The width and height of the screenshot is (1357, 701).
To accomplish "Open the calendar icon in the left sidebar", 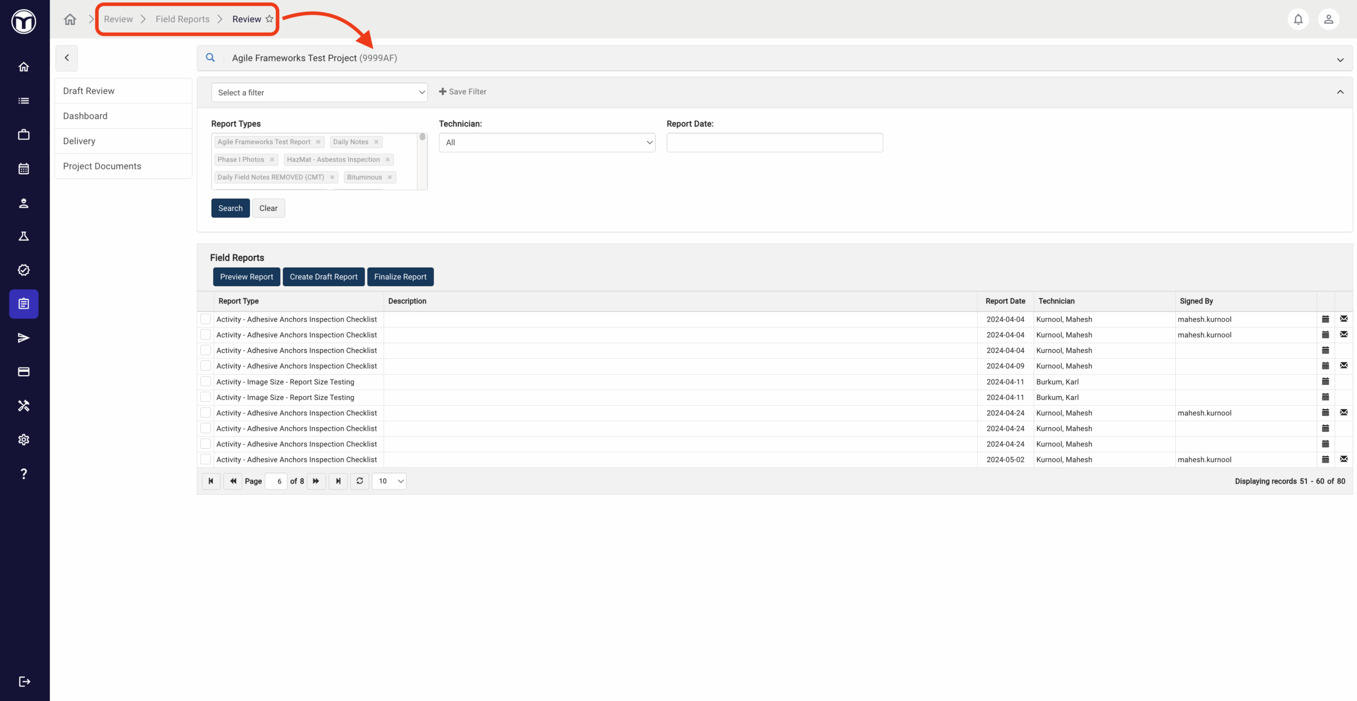I will pyautogui.click(x=23, y=168).
